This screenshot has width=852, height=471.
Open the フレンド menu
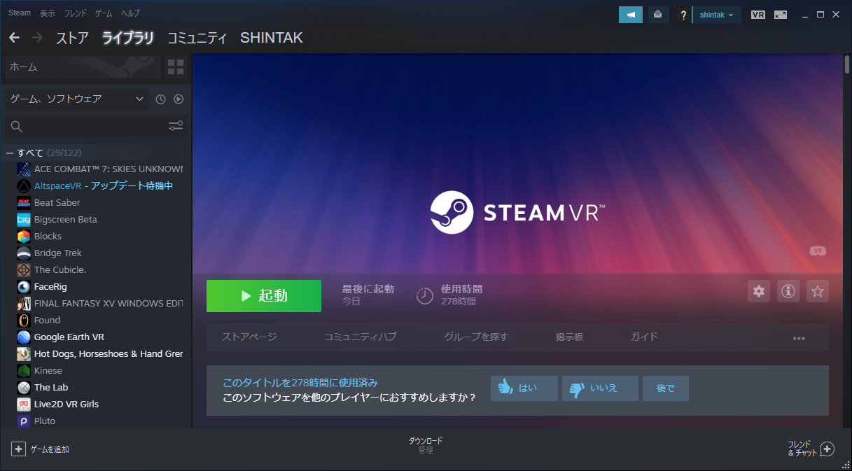[x=76, y=13]
